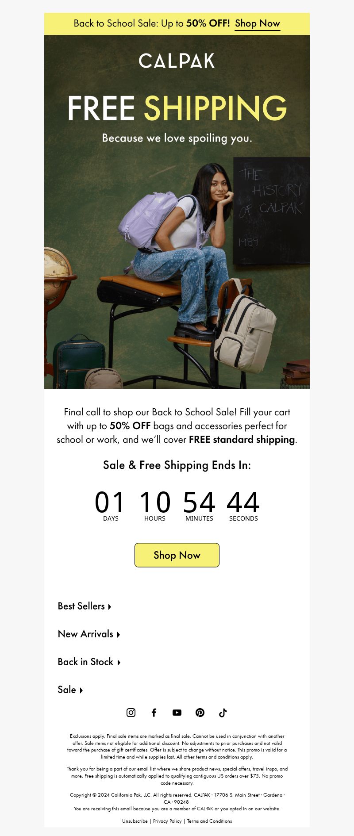
Task: Open the Best Sellers menu link
Action: click(x=81, y=606)
